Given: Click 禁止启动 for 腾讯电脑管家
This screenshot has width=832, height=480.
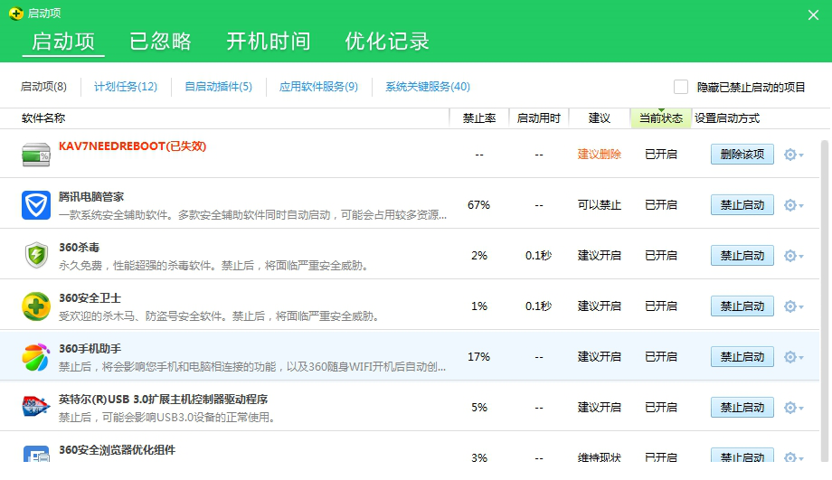Looking at the screenshot, I should pos(742,205).
